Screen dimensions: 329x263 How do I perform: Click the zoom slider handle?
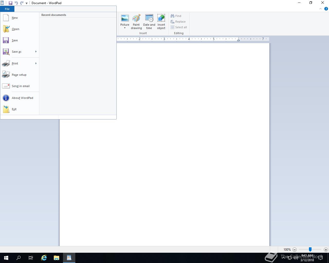(x=310, y=249)
